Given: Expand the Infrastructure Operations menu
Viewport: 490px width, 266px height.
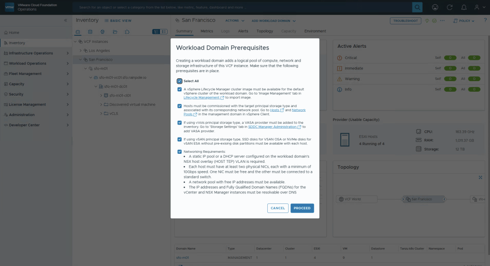Looking at the screenshot, I should (x=31, y=53).
